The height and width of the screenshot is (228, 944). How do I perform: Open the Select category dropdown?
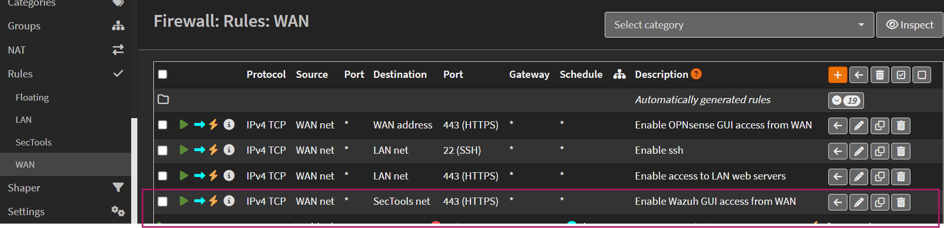tap(739, 25)
